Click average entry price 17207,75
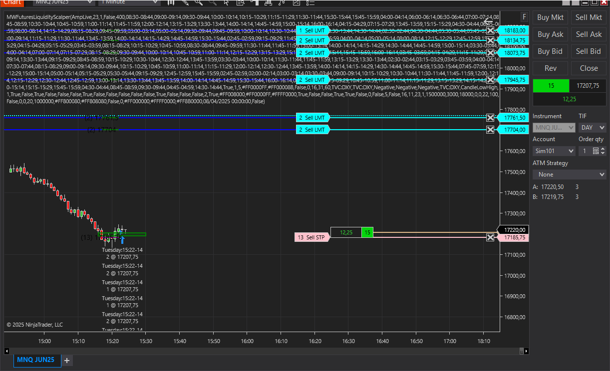 tap(588, 86)
